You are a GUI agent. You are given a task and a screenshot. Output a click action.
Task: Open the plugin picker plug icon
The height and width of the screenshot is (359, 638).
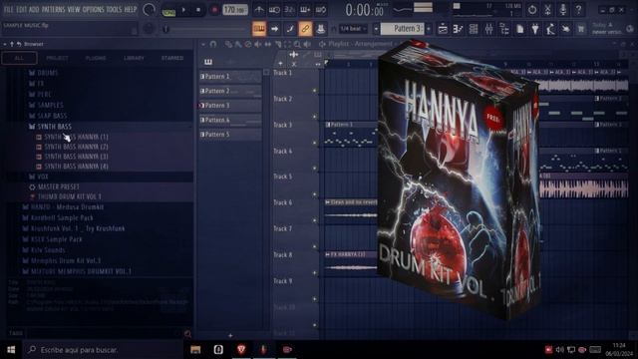pos(535,29)
